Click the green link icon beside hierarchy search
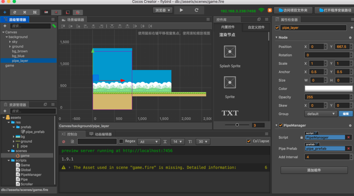Viewport: 354px width, 196px height. pyautogui.click(x=54, y=26)
